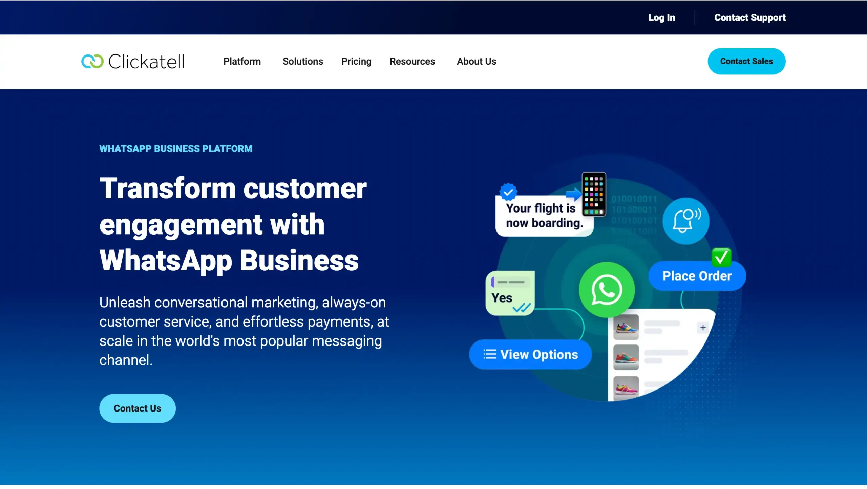
Task: Open Contact Support
Action: coord(750,17)
